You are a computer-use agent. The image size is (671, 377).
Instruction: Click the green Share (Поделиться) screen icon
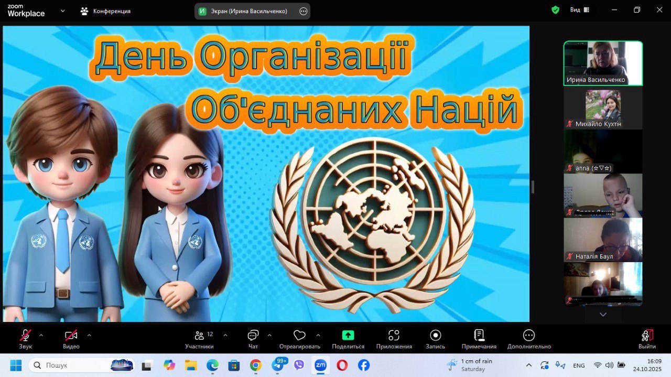tap(348, 336)
